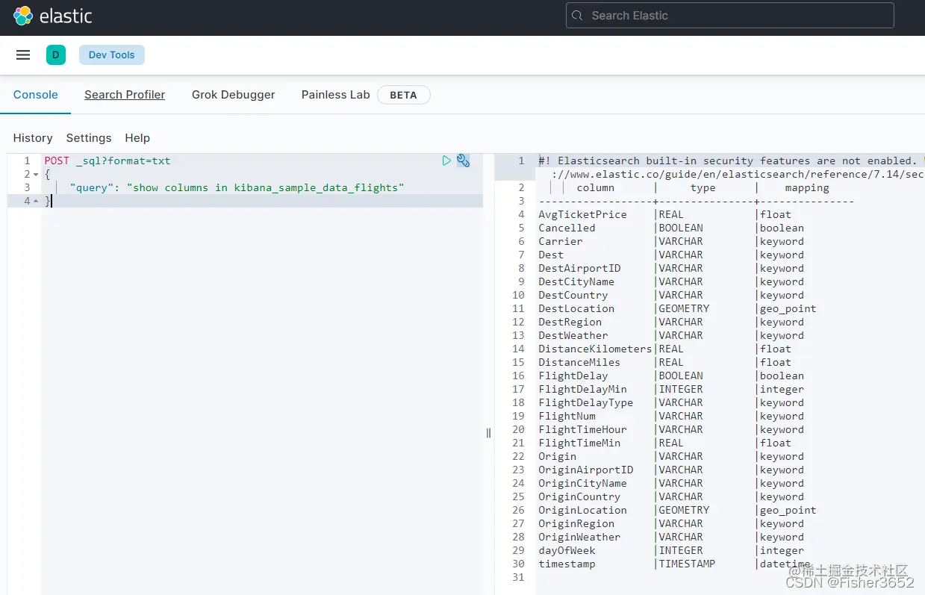Click the dayOfWeek row
925x595 pixels.
671,550
